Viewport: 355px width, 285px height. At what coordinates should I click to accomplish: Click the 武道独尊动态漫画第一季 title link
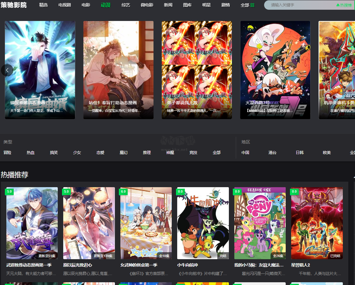click(x=29, y=265)
